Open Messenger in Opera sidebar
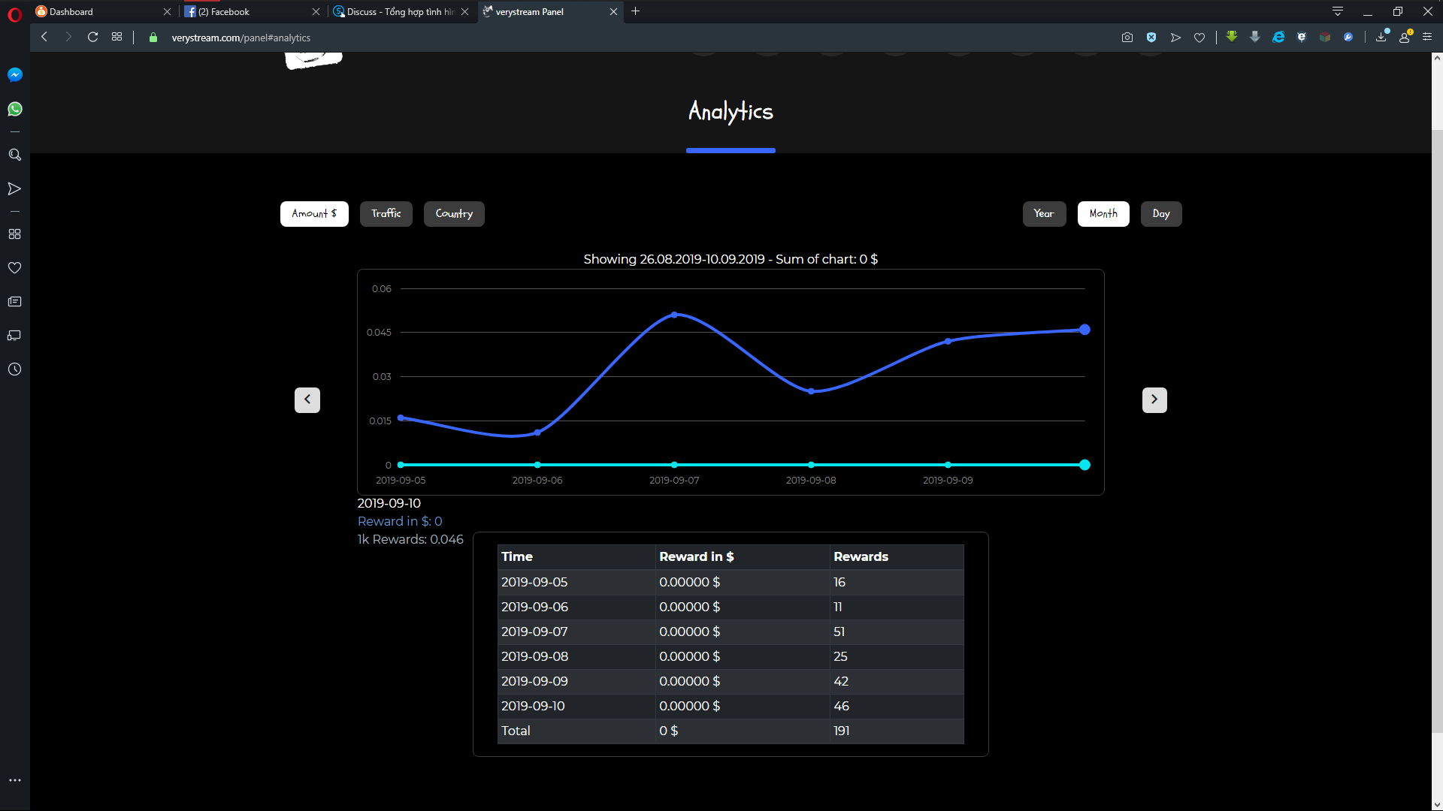 point(14,75)
